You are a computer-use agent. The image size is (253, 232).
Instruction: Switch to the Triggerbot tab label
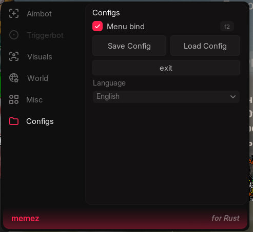click(x=45, y=35)
